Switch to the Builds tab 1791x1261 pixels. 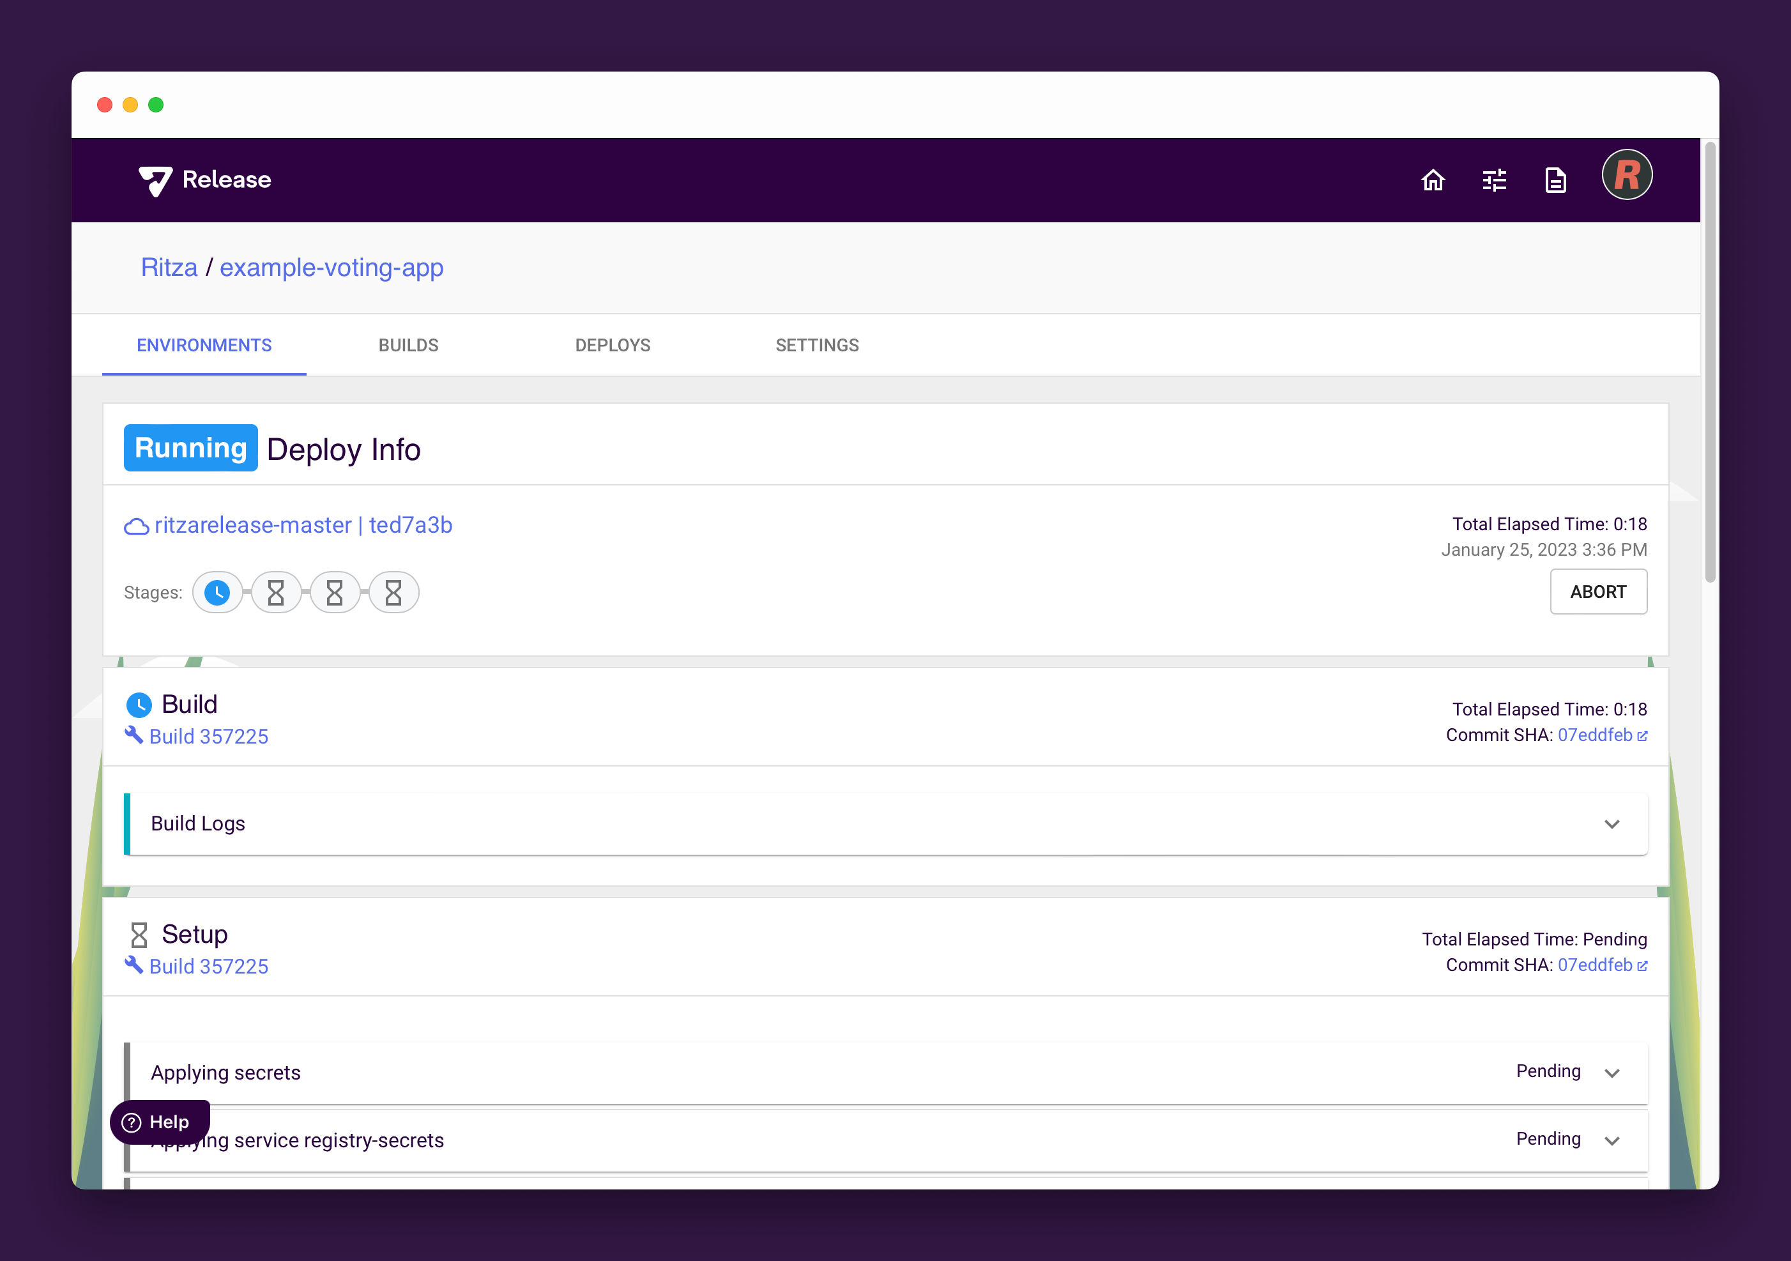[408, 345]
